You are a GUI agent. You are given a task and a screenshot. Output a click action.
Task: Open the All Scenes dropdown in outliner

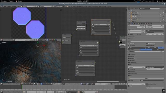tap(144, 9)
